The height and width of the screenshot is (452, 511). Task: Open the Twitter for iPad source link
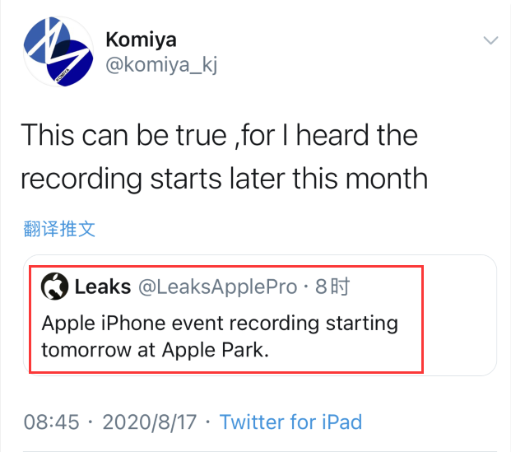pyautogui.click(x=290, y=422)
